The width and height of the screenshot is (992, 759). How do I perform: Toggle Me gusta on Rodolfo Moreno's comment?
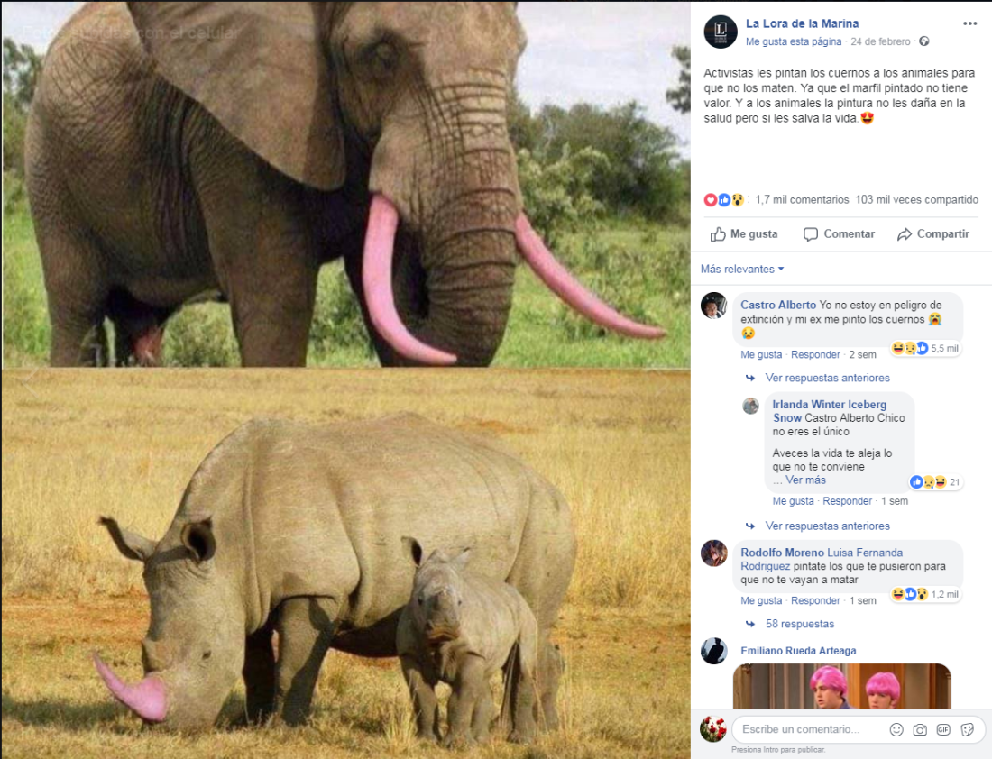pyautogui.click(x=761, y=600)
